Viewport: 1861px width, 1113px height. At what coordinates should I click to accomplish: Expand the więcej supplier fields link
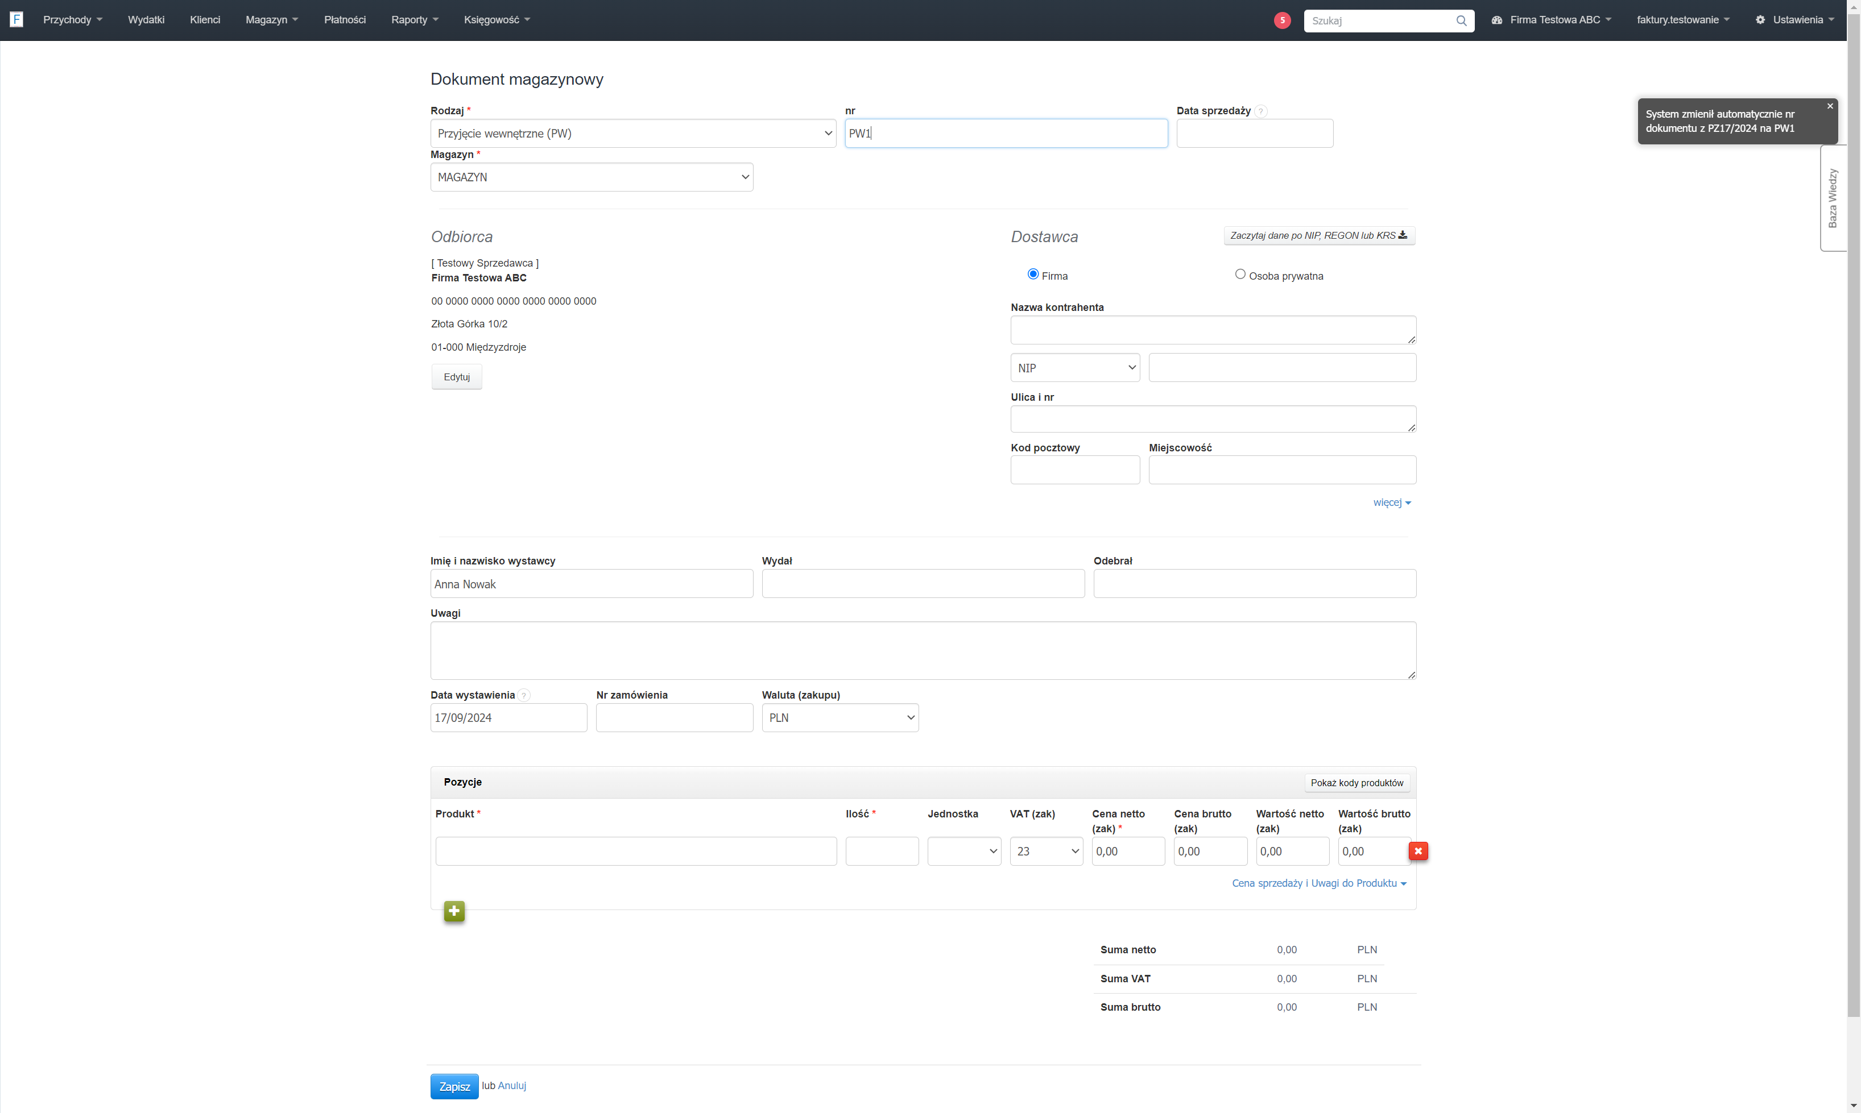pyautogui.click(x=1392, y=502)
